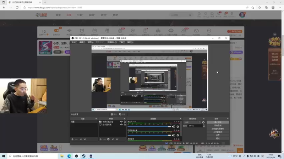The width and height of the screenshot is (284, 159).
Task: Open OBS 设置 button
Action: point(218,135)
